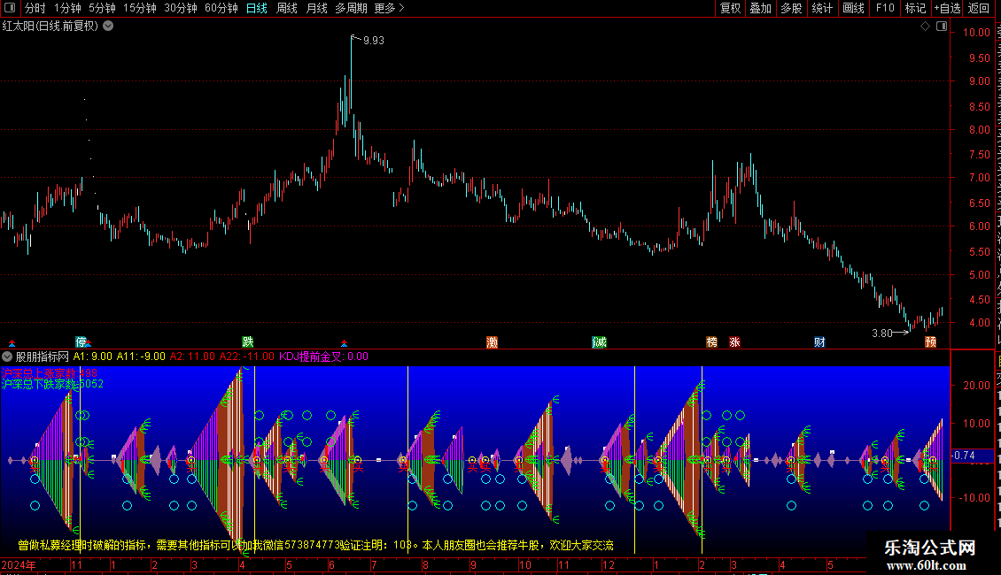Screen dimensions: 1001x575
Task: Switch to 月线 monthly chart
Action: [316, 8]
